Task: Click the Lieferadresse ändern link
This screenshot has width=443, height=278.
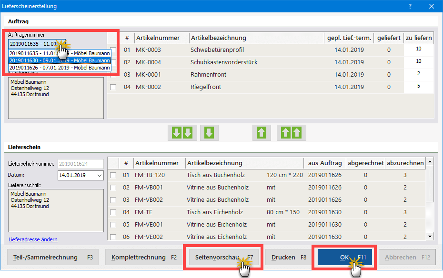Action: coord(33,239)
